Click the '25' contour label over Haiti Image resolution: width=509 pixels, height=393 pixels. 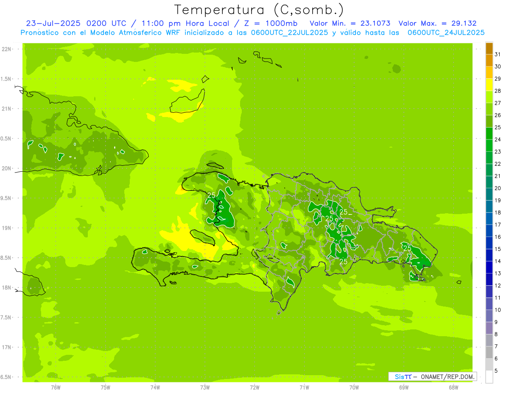point(211,195)
